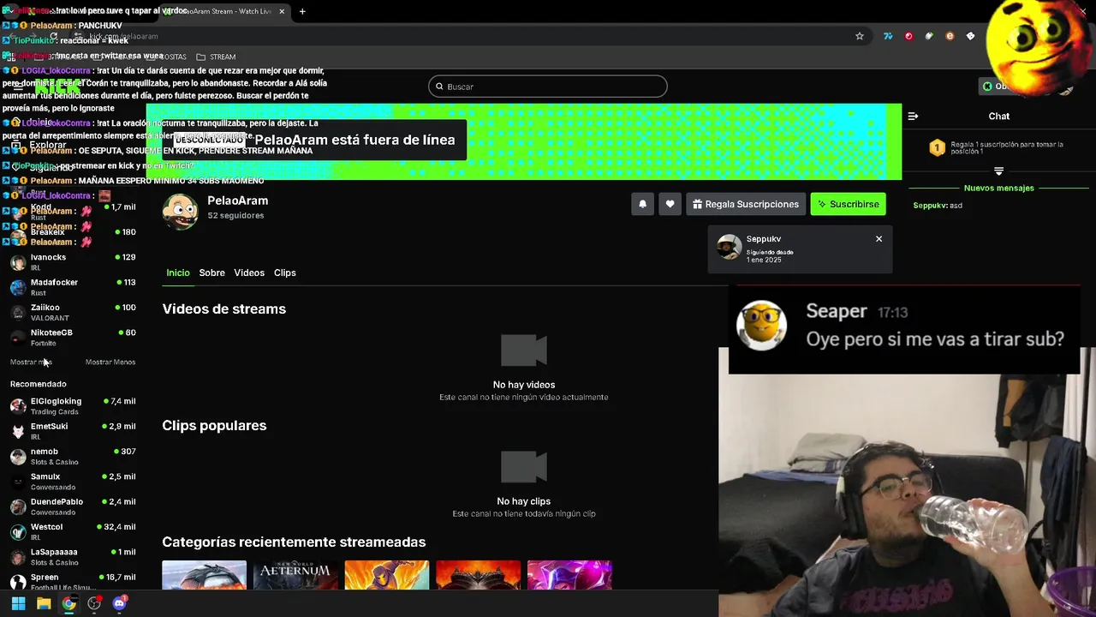
Task: Open Westcol recommended channel
Action: point(73,531)
